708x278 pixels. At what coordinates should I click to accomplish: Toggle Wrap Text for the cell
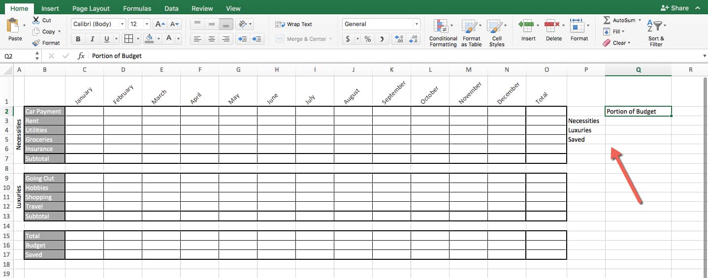pos(294,24)
